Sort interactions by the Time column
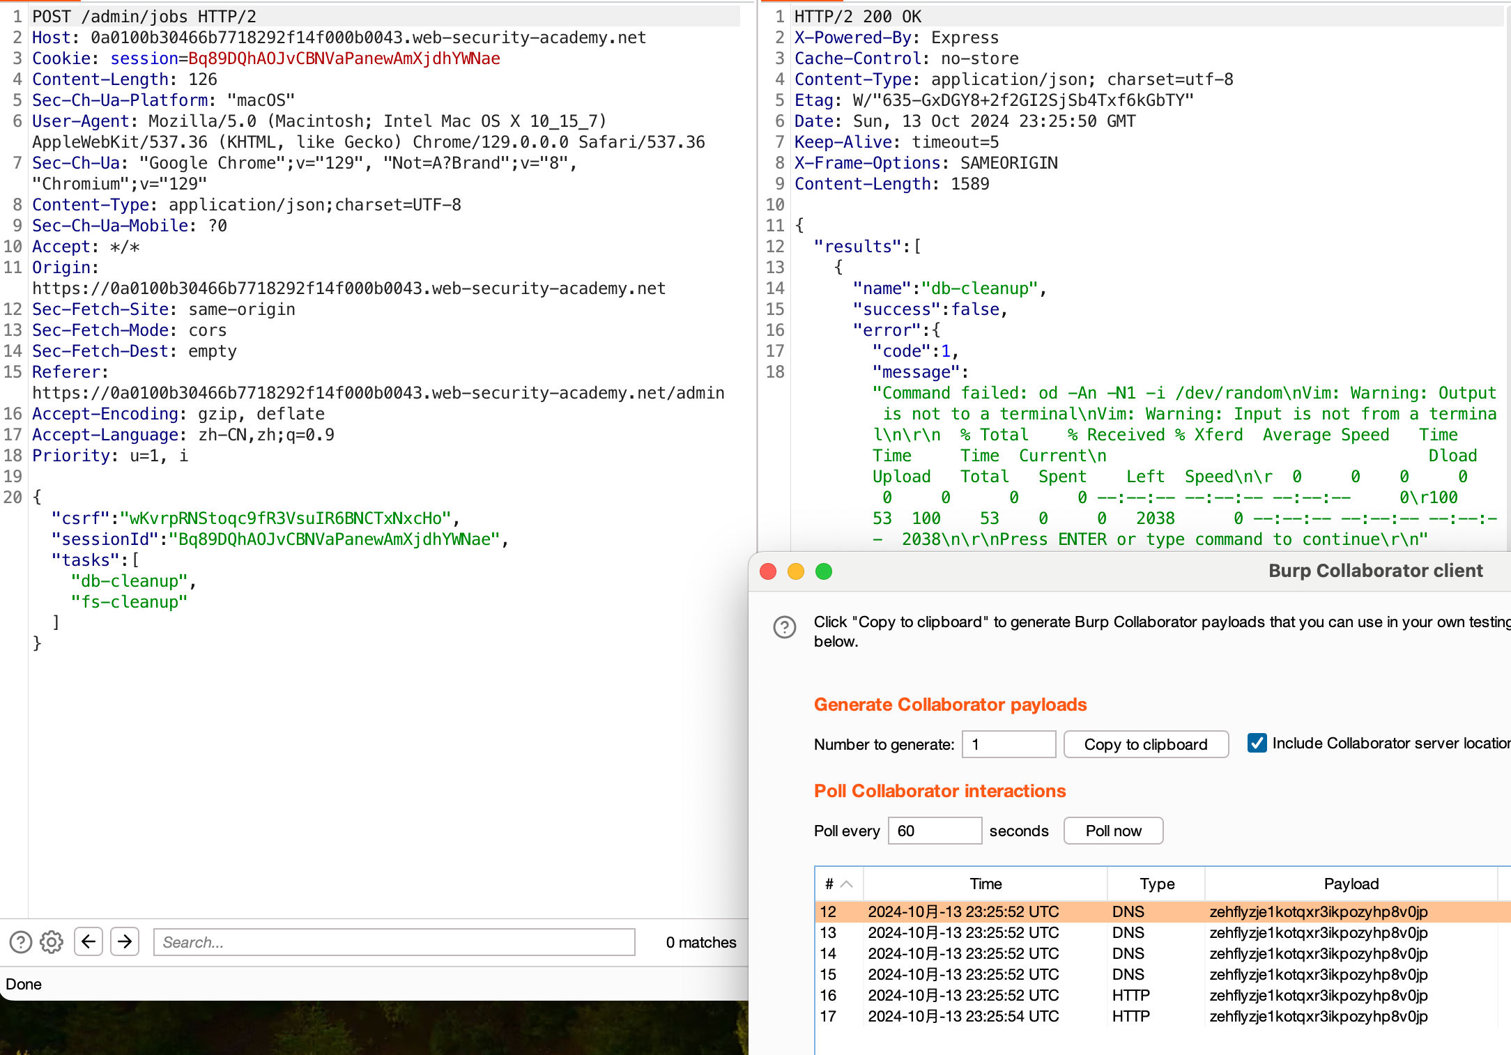The height and width of the screenshot is (1055, 1511). (x=984, y=884)
